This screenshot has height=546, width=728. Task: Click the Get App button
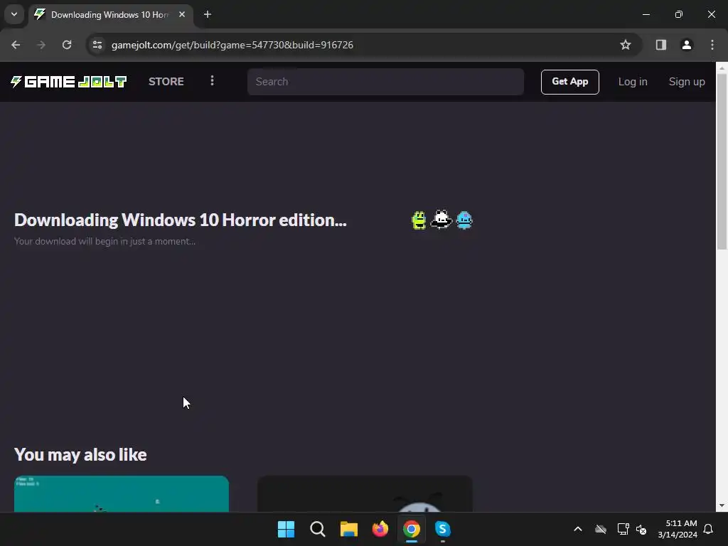(569, 82)
